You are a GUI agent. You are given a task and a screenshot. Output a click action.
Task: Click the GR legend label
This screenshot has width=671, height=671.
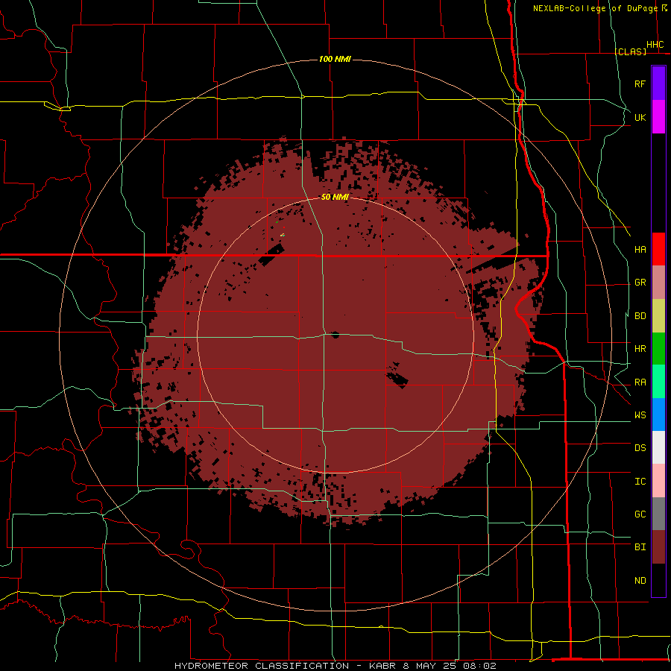640,283
